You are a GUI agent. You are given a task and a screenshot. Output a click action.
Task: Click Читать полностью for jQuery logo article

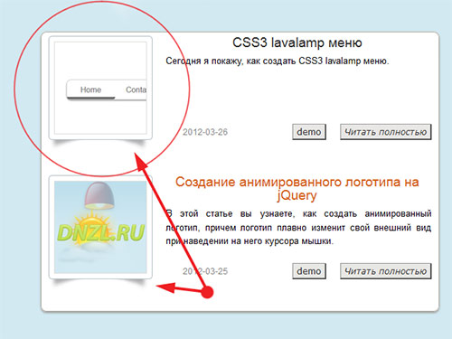[386, 271]
